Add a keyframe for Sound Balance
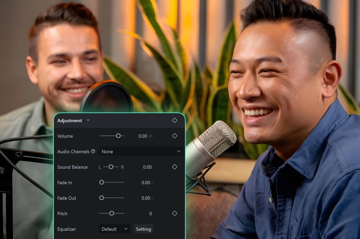 click(174, 167)
